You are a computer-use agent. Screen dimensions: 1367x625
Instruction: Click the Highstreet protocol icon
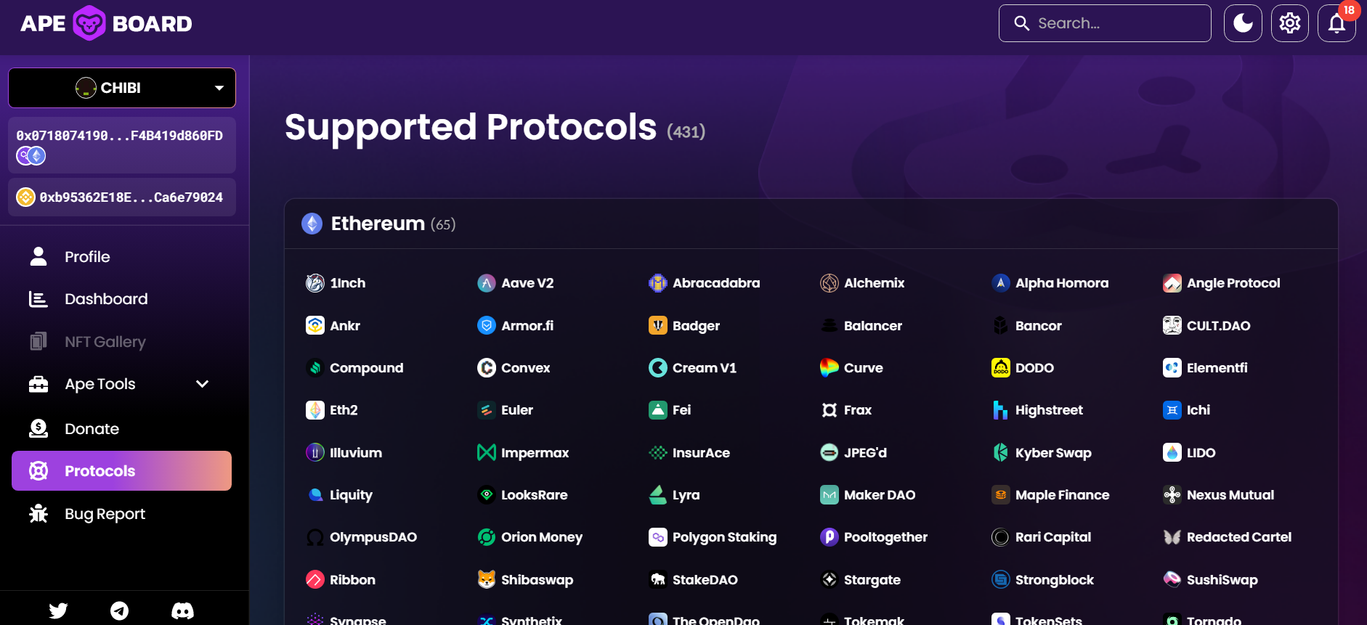pyautogui.click(x=1001, y=410)
